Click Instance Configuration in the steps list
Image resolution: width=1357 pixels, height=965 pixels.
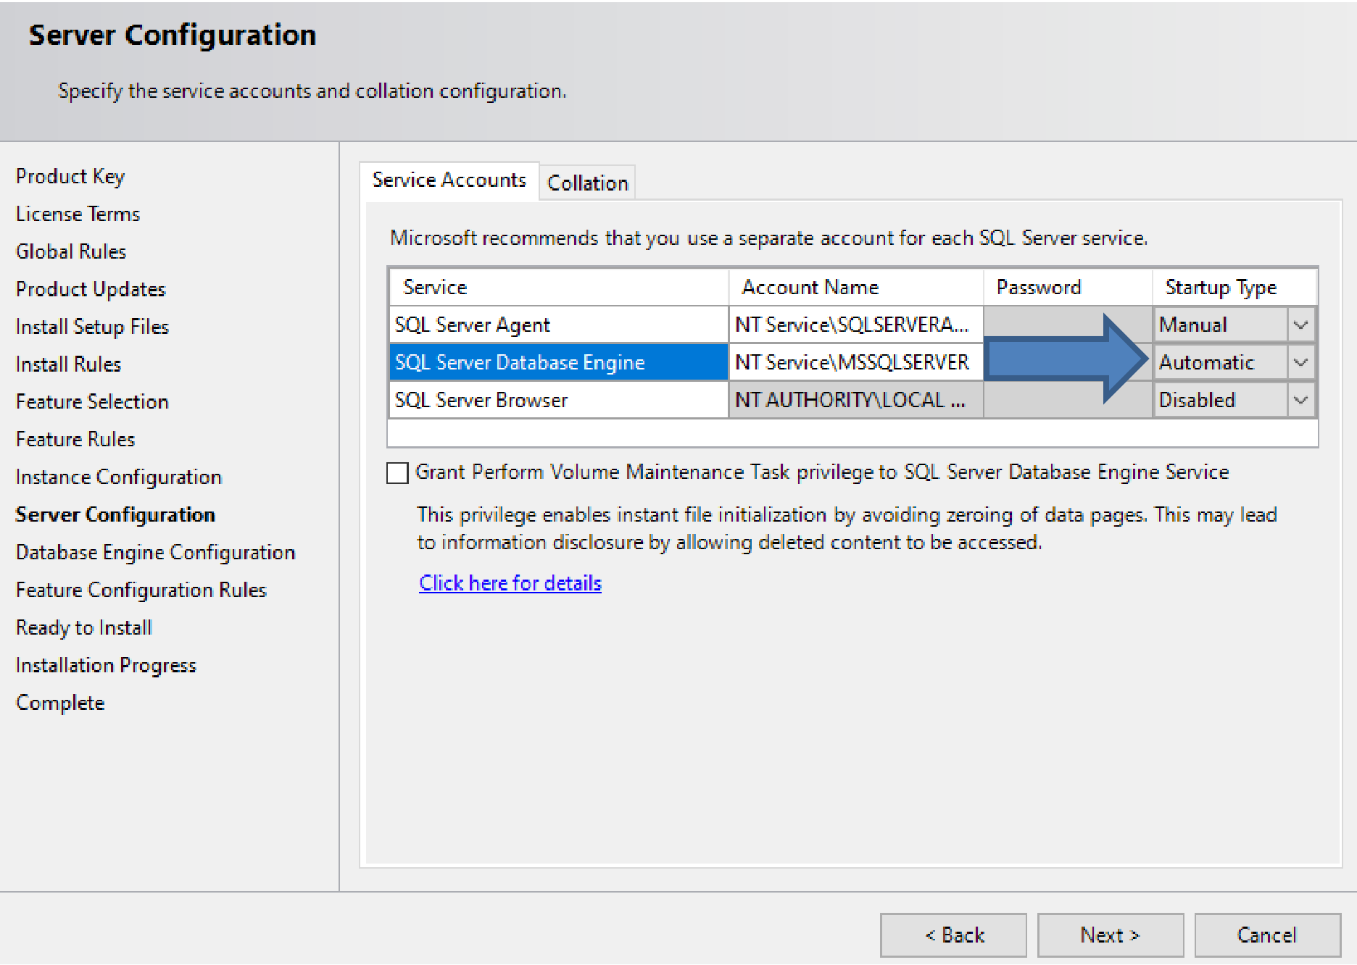click(x=118, y=477)
